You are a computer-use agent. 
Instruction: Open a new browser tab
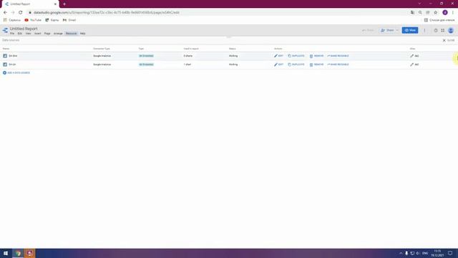(x=64, y=4)
